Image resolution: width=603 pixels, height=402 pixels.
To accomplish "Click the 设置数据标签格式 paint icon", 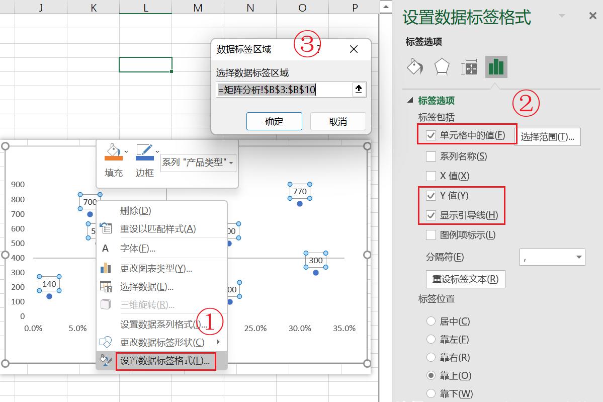I will coord(106,360).
